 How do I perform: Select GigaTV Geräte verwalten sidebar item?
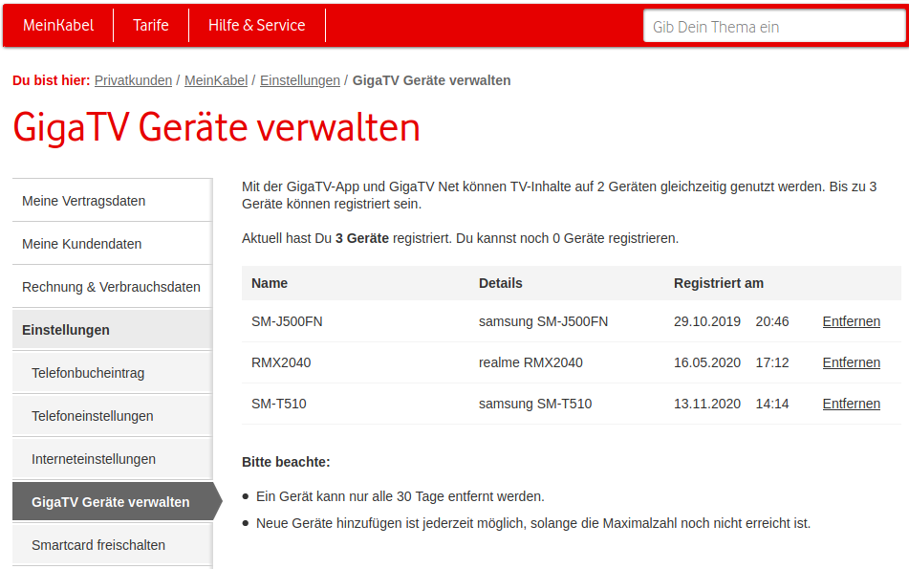point(116,501)
